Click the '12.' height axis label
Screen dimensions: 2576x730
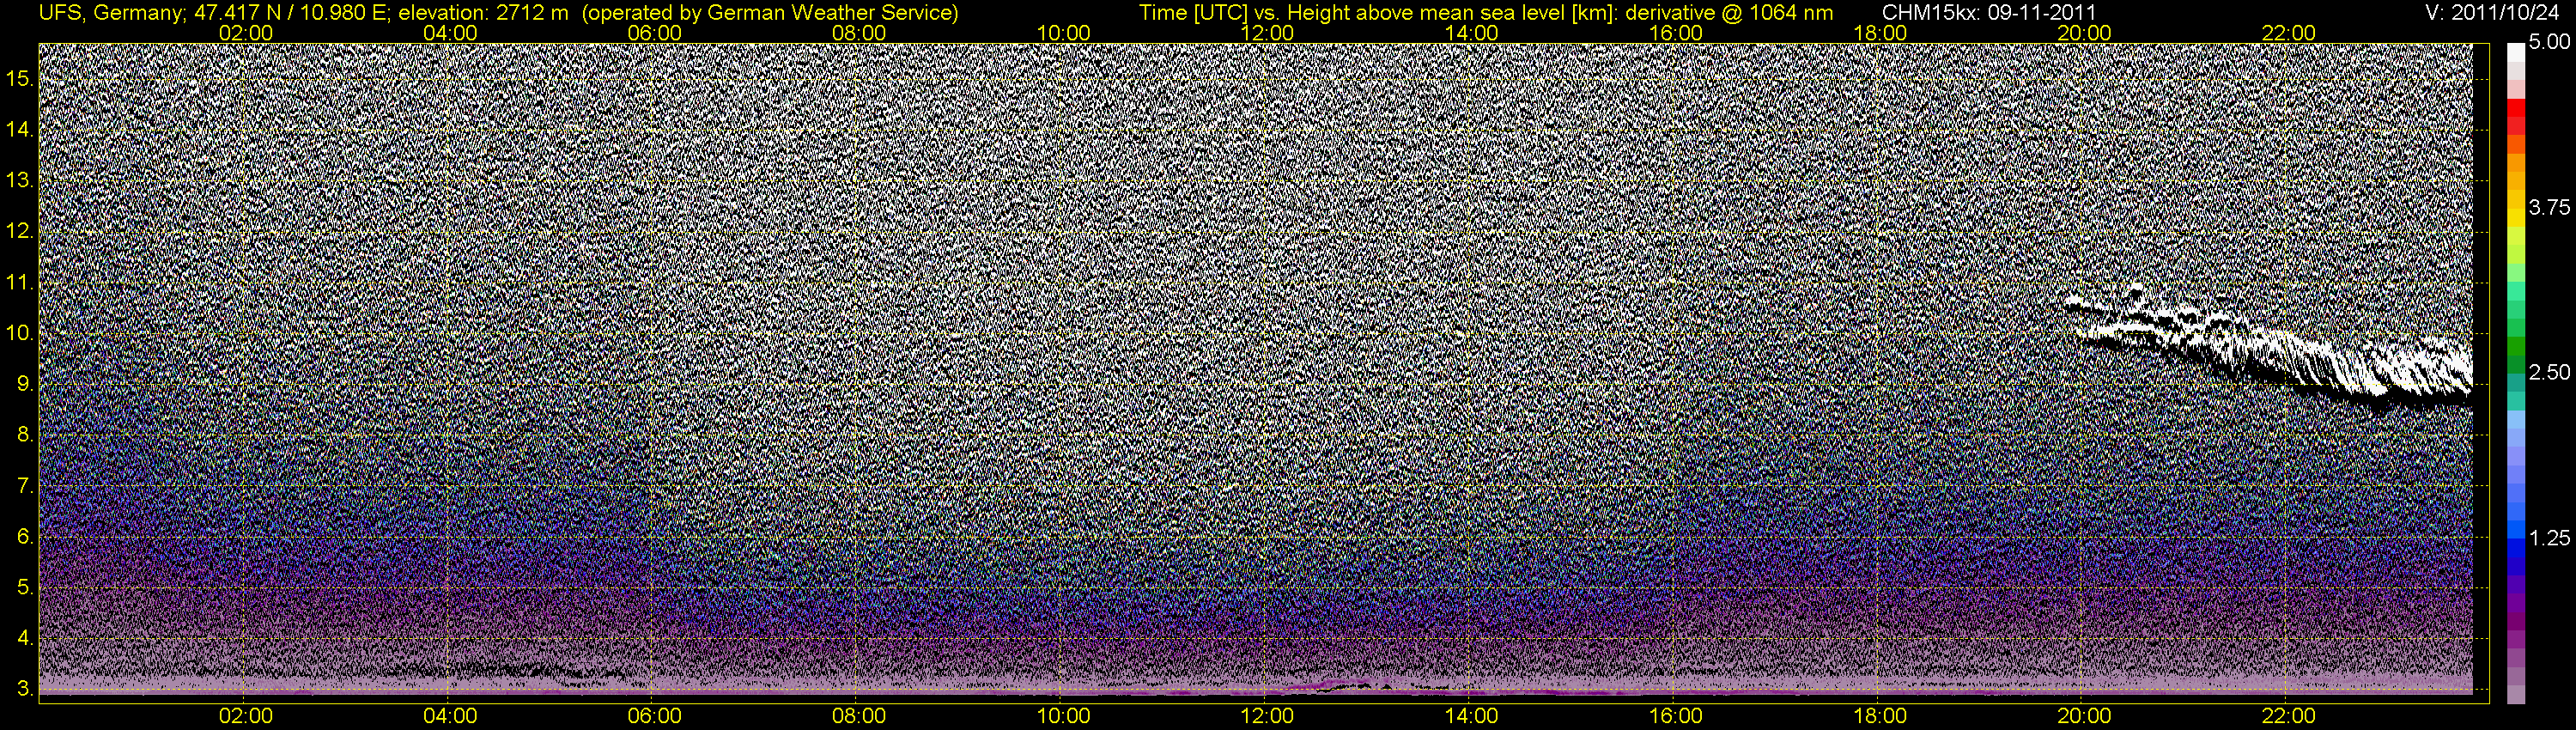[20, 232]
